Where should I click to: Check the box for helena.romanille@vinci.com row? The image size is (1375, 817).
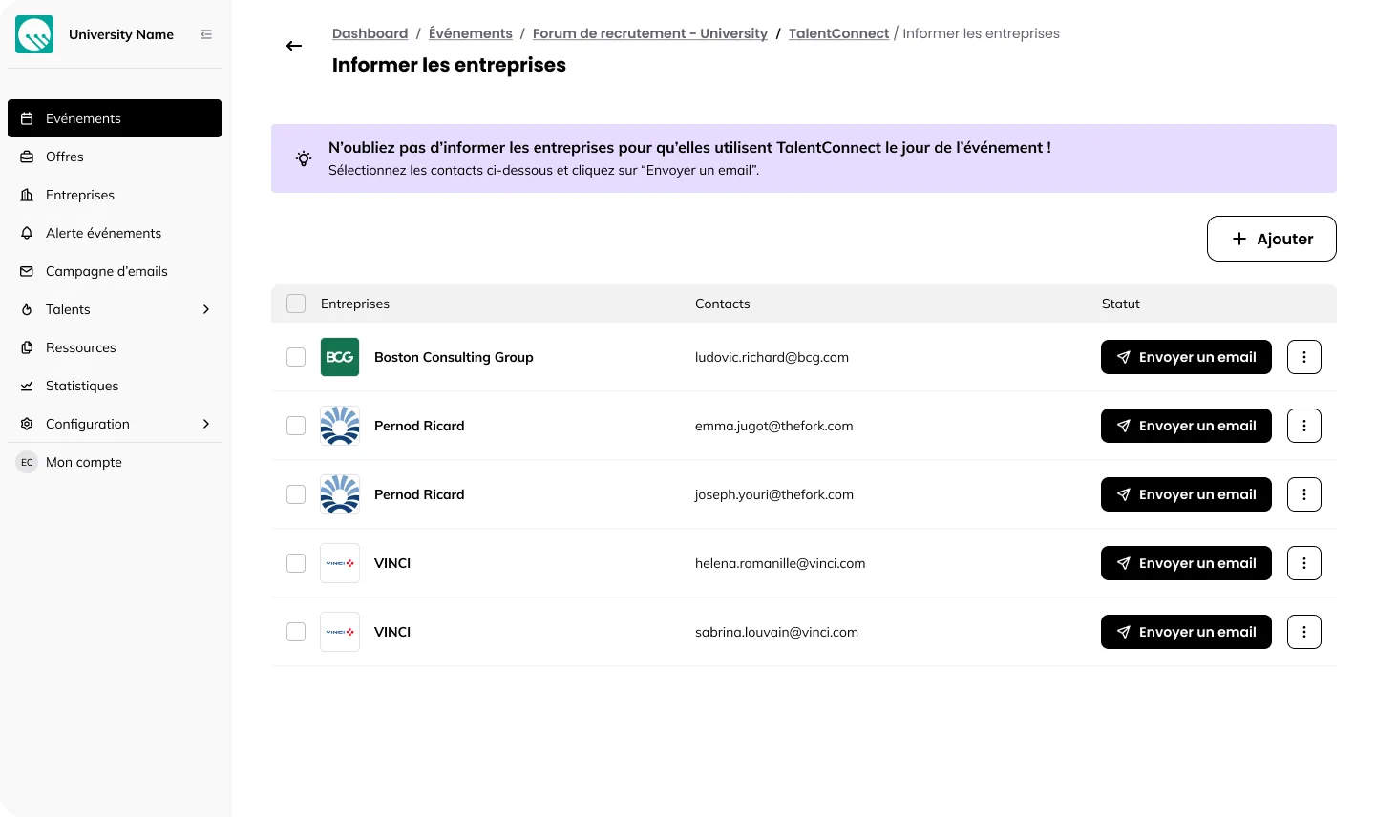click(296, 563)
